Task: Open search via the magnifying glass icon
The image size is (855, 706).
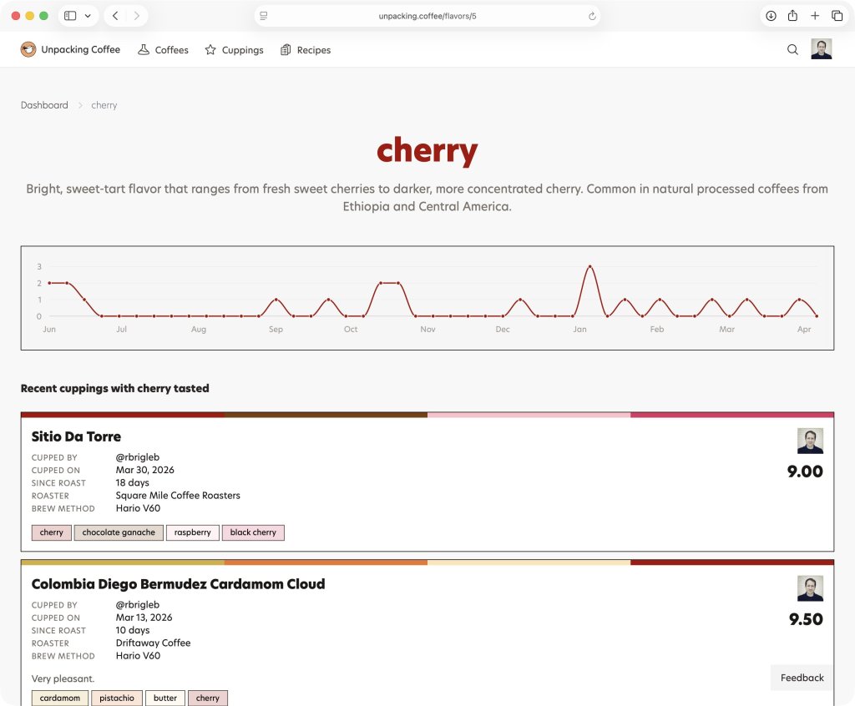Action: pyautogui.click(x=792, y=49)
